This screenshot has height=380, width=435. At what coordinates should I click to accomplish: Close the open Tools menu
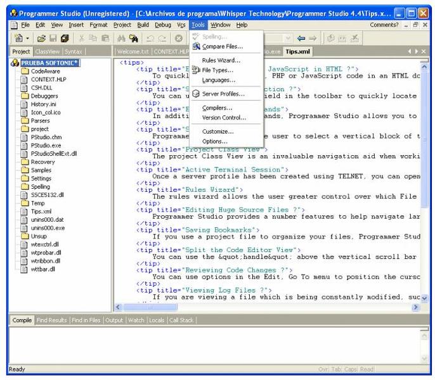[x=198, y=25]
